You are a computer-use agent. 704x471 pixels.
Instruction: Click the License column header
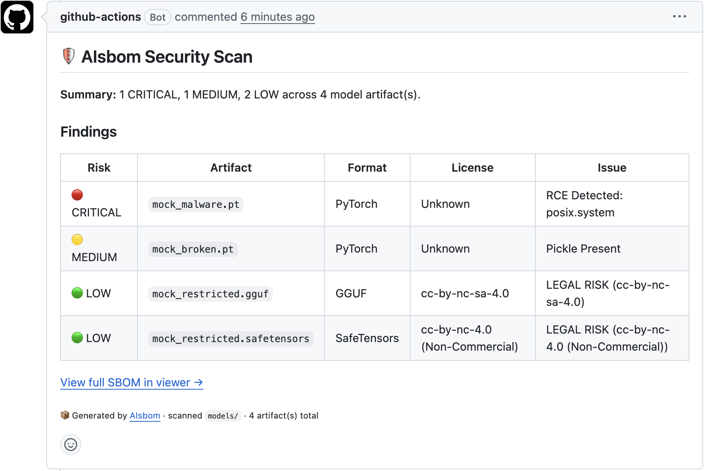point(472,168)
